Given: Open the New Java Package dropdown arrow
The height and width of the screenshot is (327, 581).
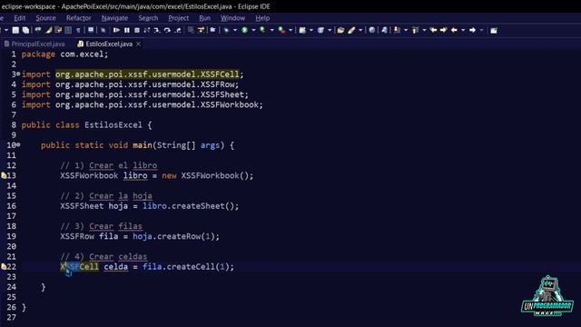Looking at the screenshot, I should (x=311, y=30).
